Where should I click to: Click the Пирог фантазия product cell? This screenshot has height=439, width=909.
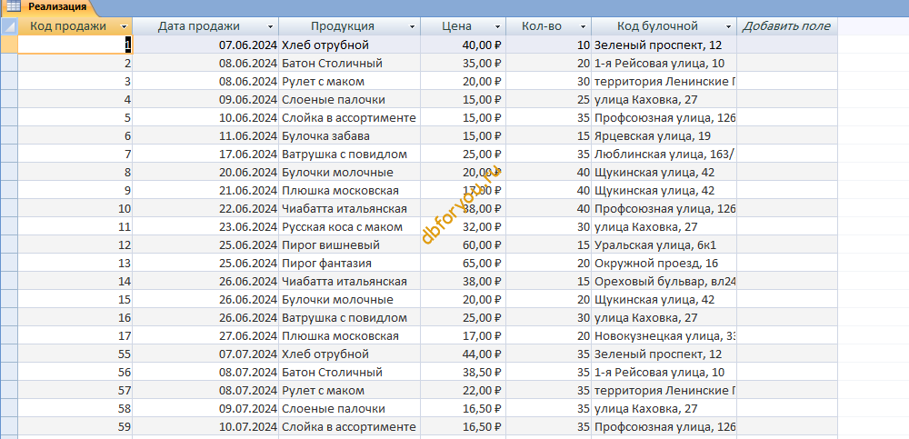pyautogui.click(x=350, y=264)
